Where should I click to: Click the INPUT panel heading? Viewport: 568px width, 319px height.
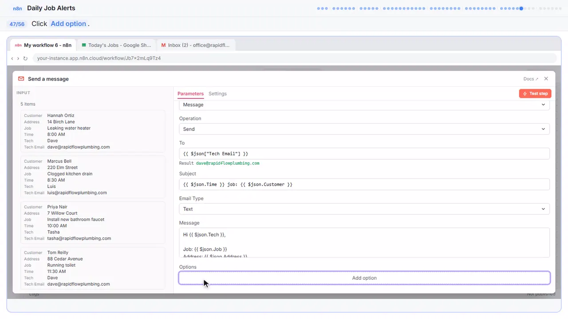click(23, 93)
